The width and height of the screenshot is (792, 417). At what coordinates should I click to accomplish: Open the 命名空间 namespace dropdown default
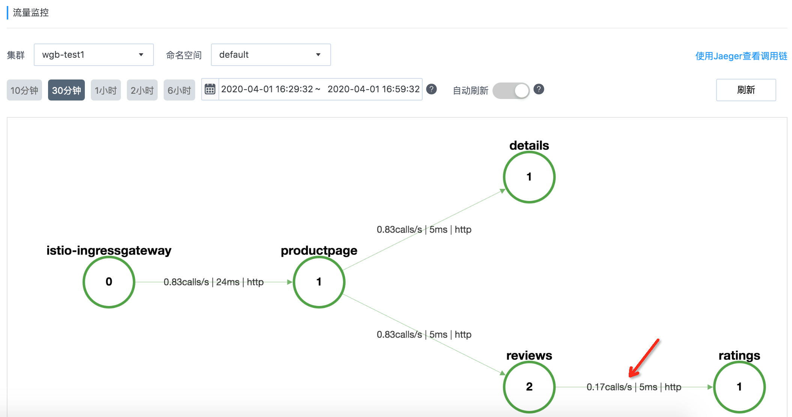[x=270, y=55]
